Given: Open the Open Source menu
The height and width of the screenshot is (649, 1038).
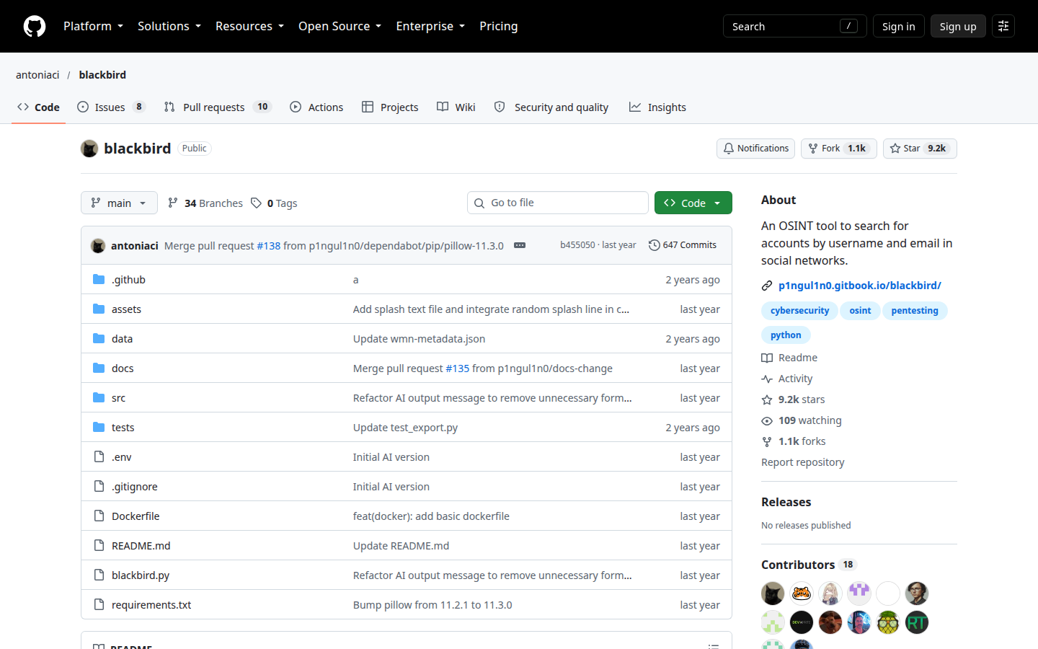Looking at the screenshot, I should point(340,26).
